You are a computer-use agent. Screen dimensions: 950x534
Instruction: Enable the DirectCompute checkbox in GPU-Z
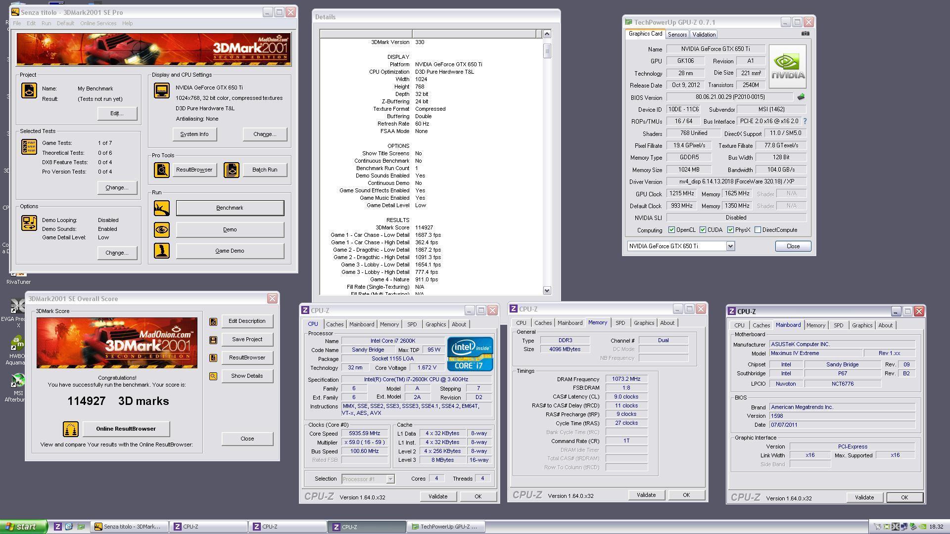[x=758, y=230]
